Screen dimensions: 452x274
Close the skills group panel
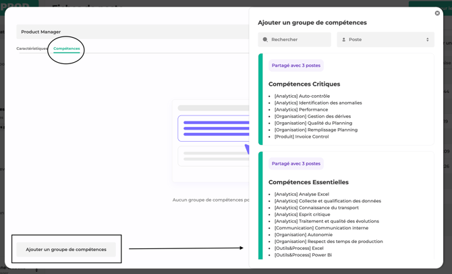437,13
